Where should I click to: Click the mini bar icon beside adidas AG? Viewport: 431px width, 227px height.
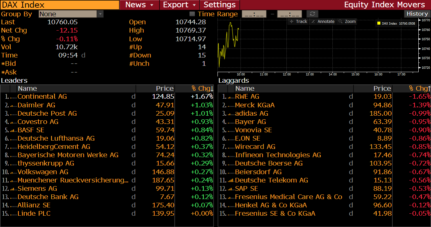(x=231, y=114)
